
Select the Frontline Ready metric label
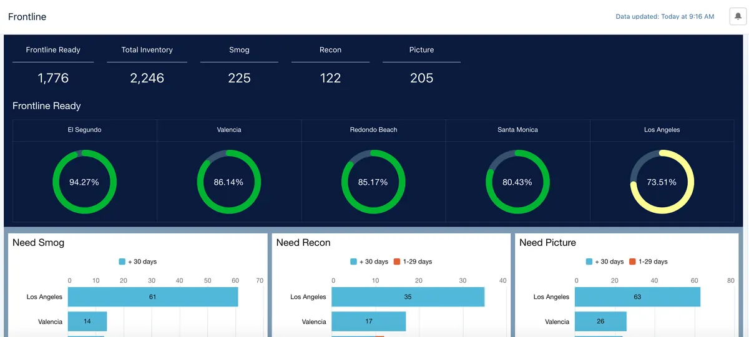[x=53, y=50]
